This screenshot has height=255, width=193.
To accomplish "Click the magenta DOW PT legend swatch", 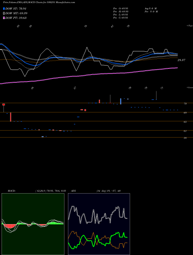I will [4, 18].
